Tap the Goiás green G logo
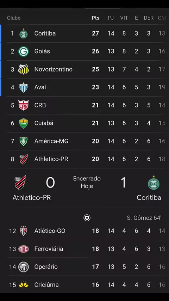This screenshot has width=169, height=301. [x=23, y=52]
